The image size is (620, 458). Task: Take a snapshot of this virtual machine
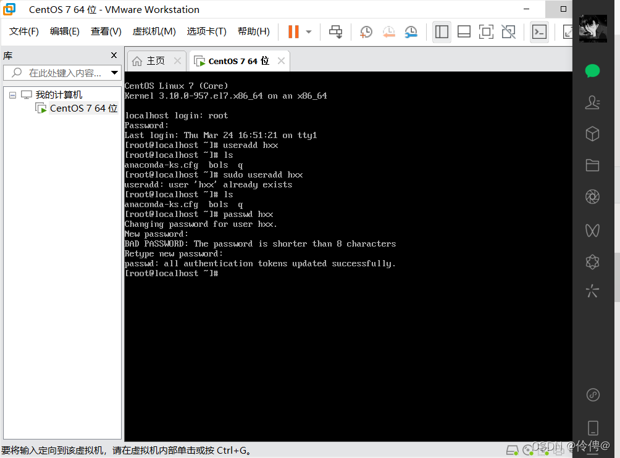coord(366,31)
